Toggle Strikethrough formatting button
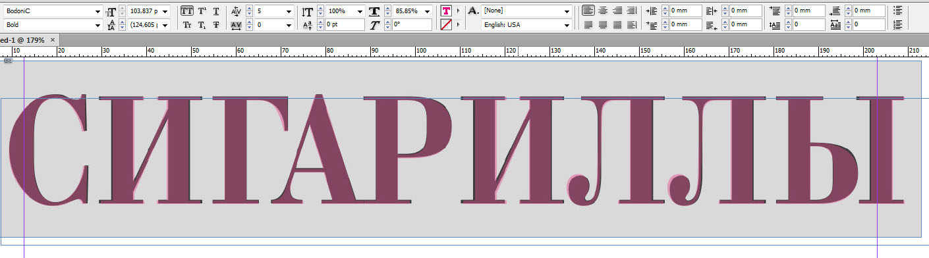Image resolution: width=929 pixels, height=258 pixels. [x=216, y=25]
